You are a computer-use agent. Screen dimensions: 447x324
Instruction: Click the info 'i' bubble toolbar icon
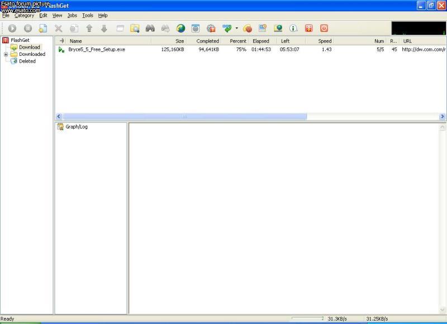tap(293, 28)
